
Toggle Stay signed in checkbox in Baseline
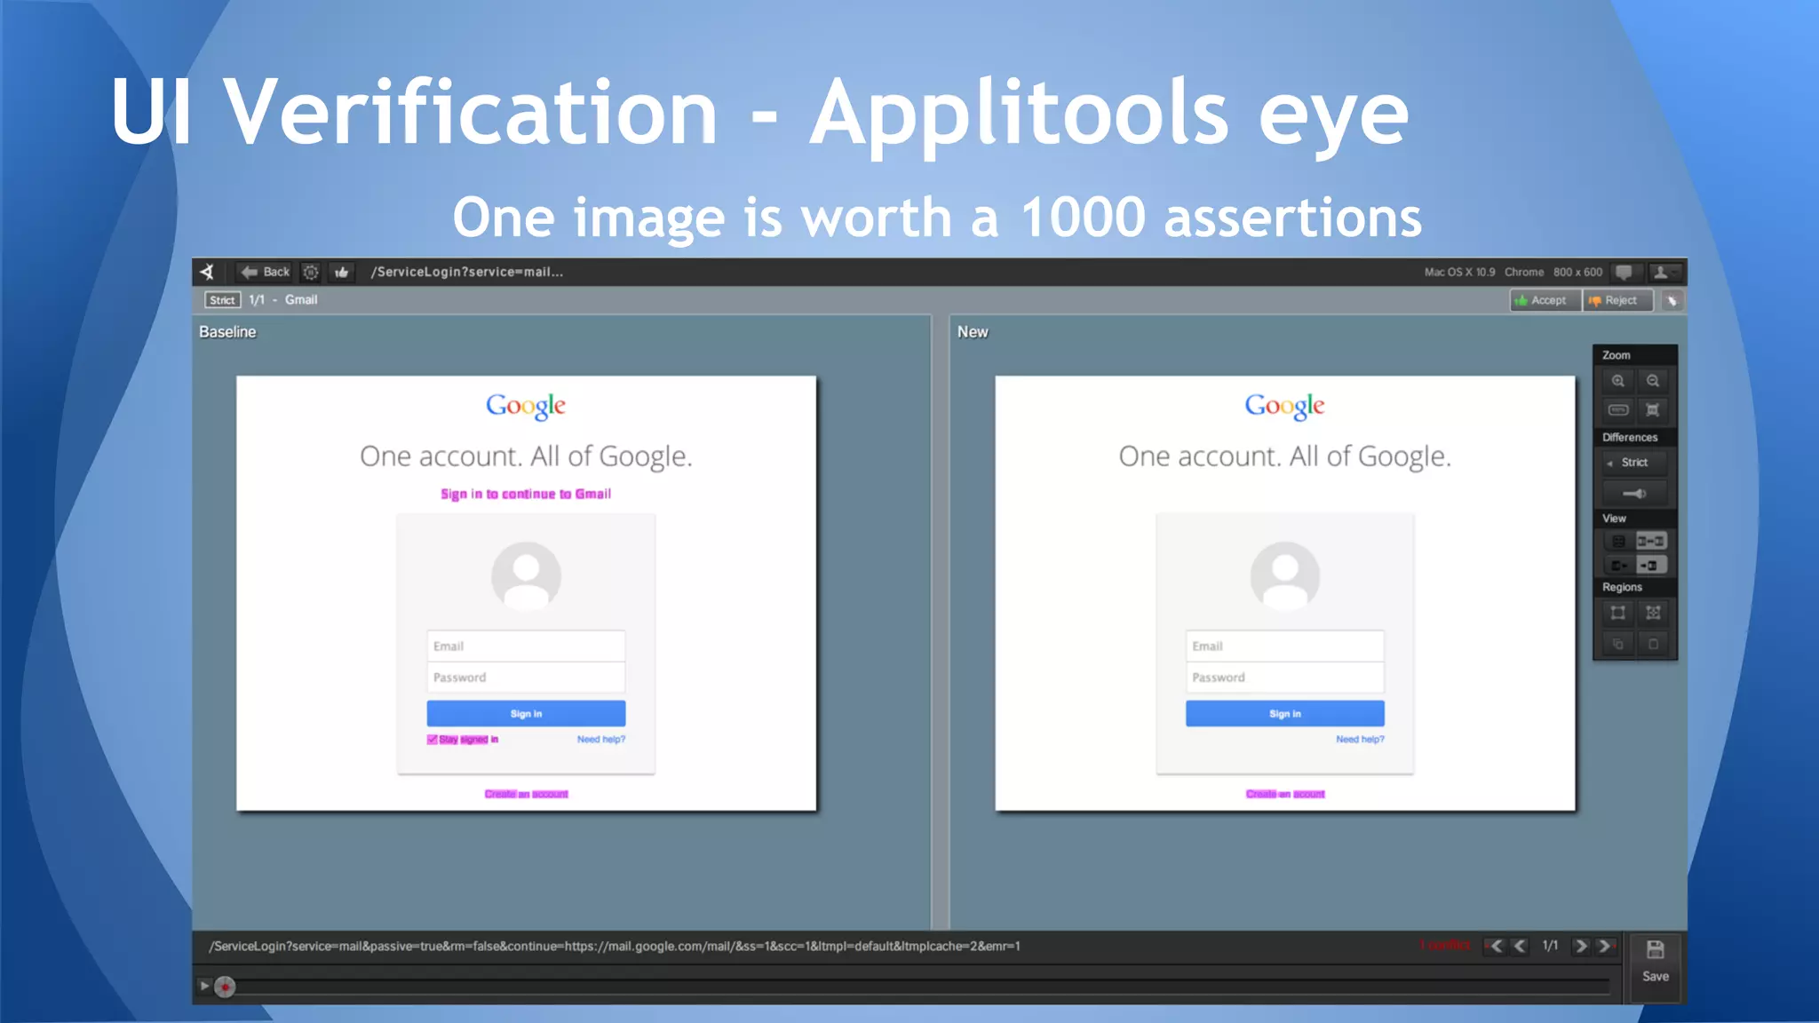click(x=433, y=739)
